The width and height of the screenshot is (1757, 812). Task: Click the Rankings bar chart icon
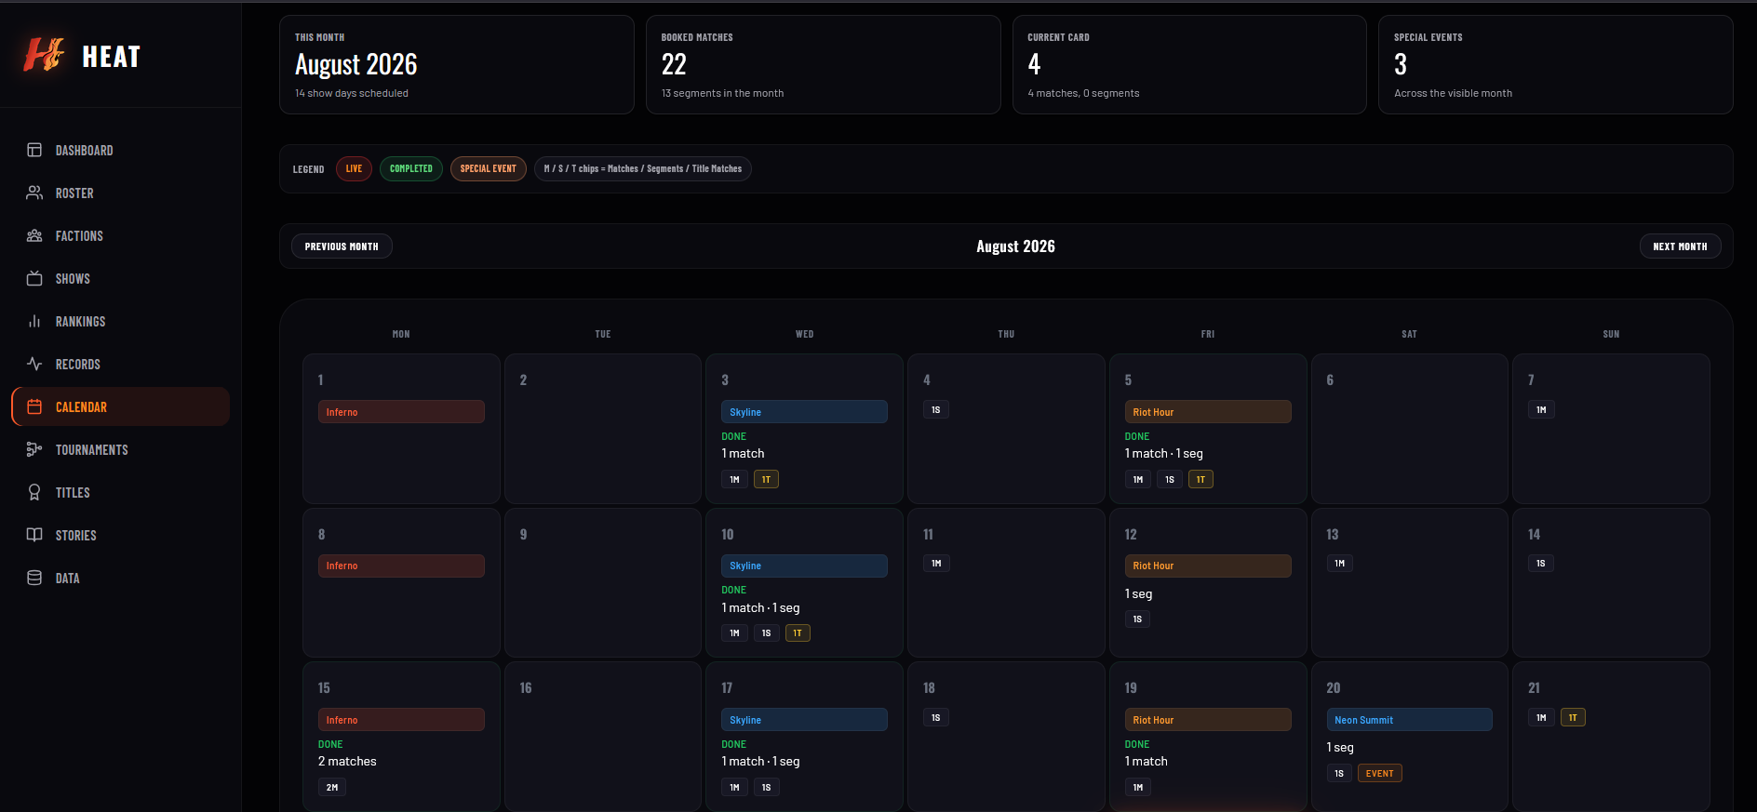click(x=34, y=321)
